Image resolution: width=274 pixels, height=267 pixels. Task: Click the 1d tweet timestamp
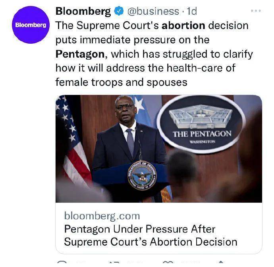click(x=192, y=11)
